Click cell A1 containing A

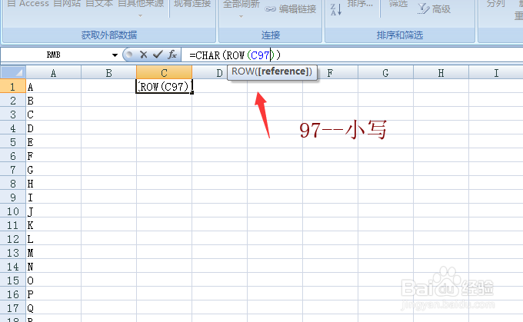tap(53, 87)
